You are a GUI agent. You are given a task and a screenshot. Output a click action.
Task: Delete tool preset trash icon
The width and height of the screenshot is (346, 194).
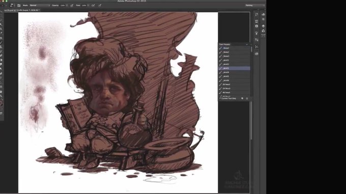tap(247, 98)
